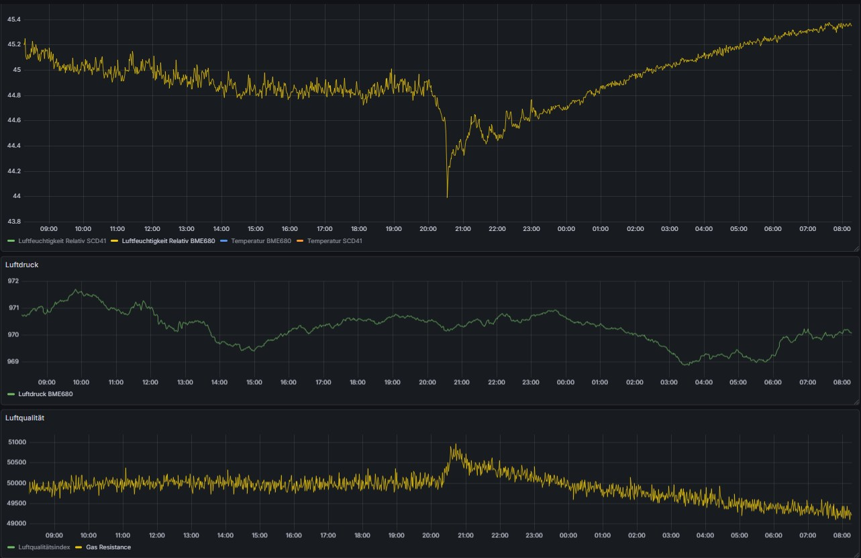The width and height of the screenshot is (861, 558).
Task: Click the green Luftqualitätsindex color swatch
Action: 10,547
